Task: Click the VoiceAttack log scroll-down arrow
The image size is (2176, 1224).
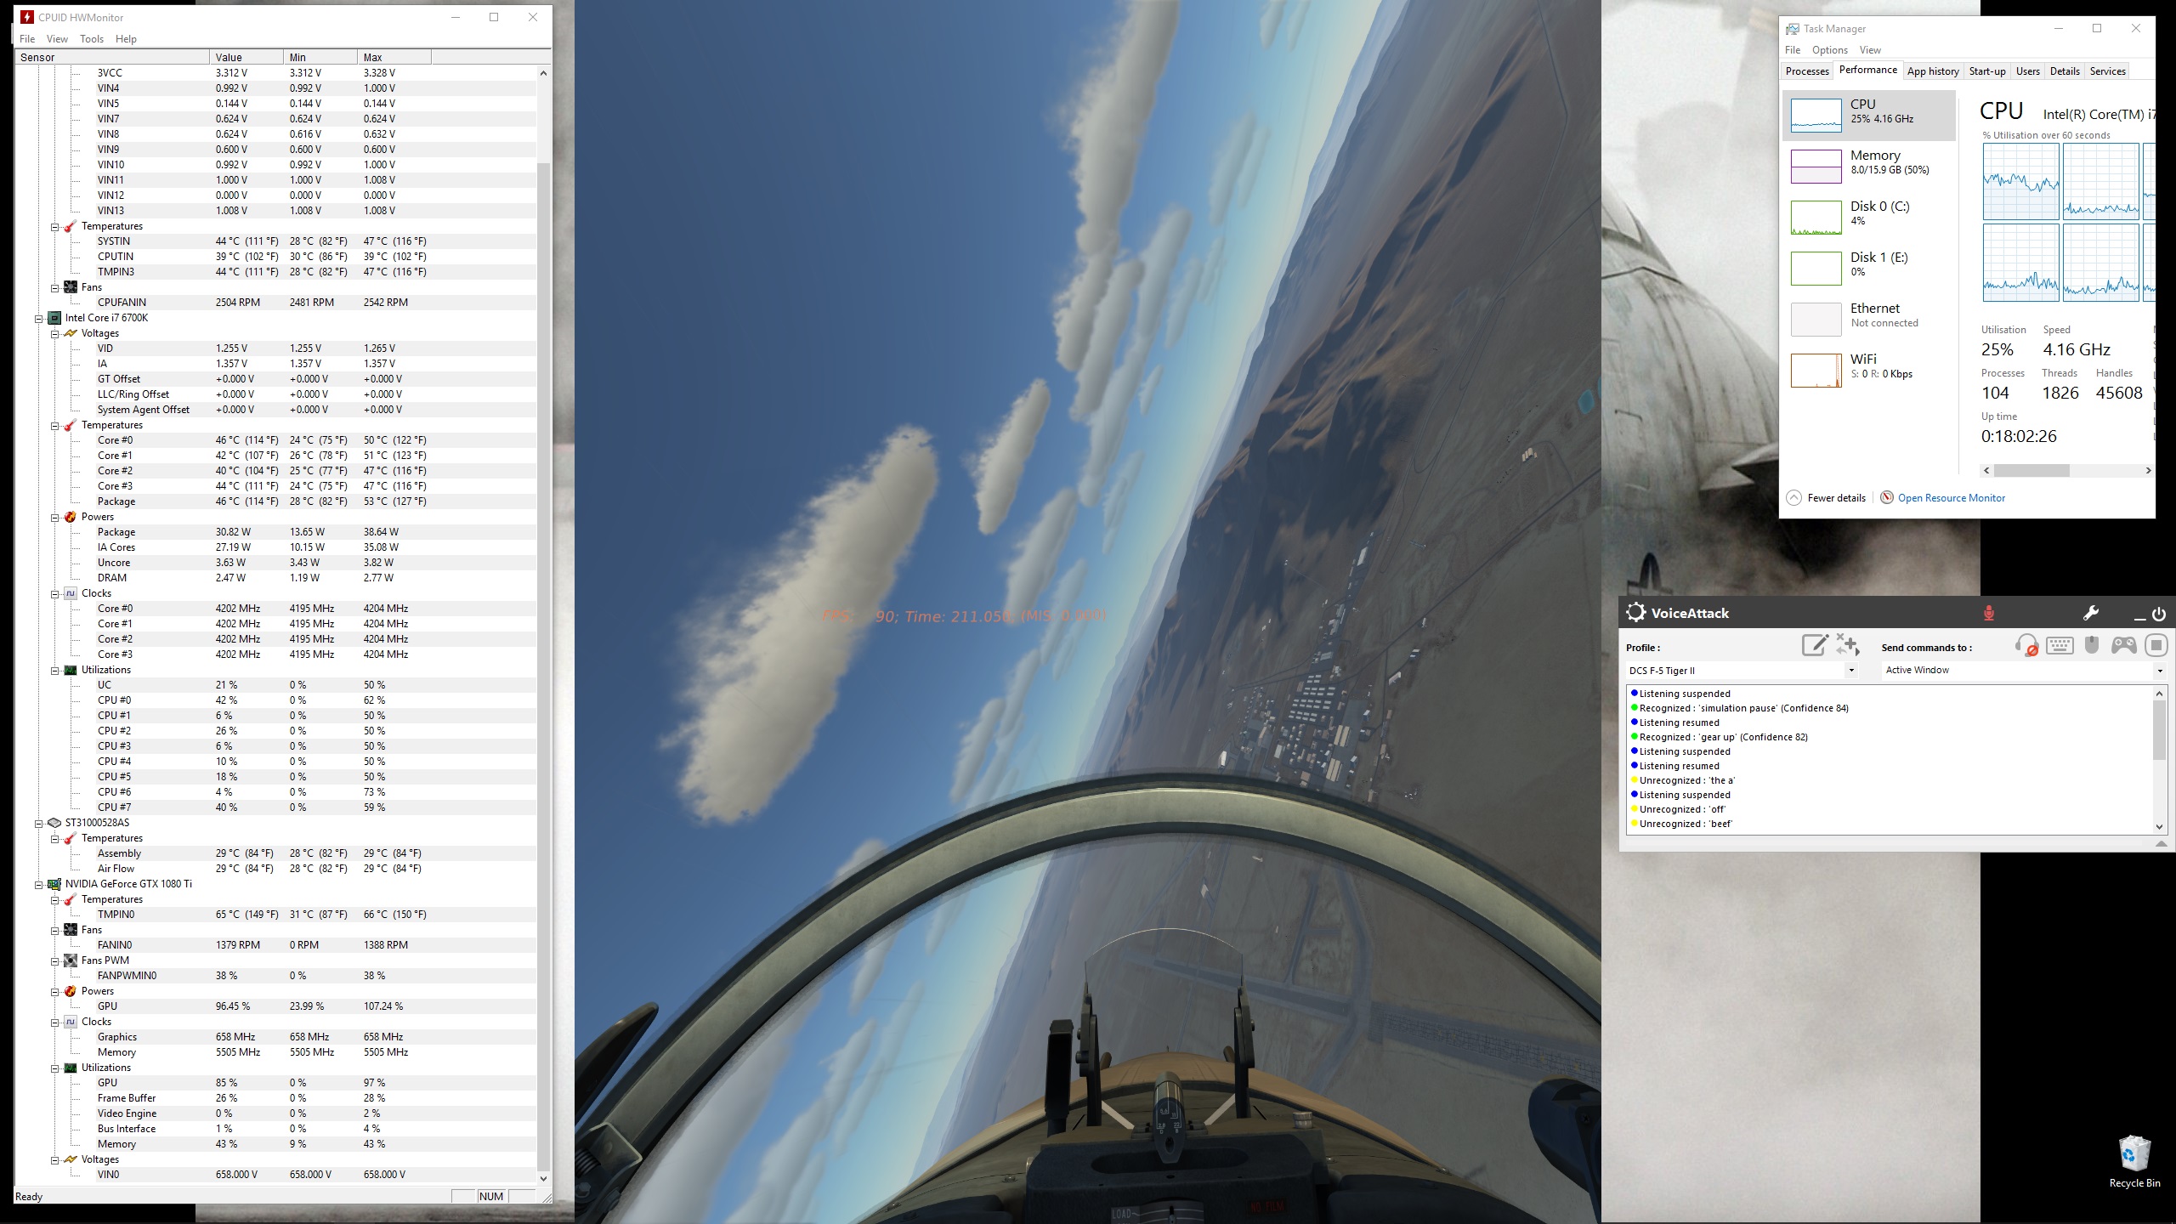Action: 2159,826
